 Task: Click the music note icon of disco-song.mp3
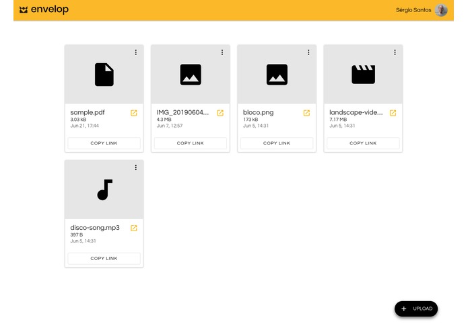click(x=105, y=190)
